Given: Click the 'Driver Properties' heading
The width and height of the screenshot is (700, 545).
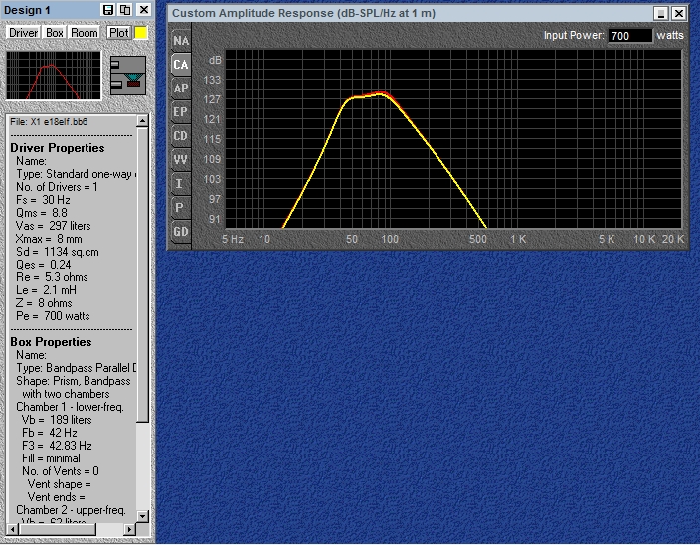Looking at the screenshot, I should [x=57, y=148].
